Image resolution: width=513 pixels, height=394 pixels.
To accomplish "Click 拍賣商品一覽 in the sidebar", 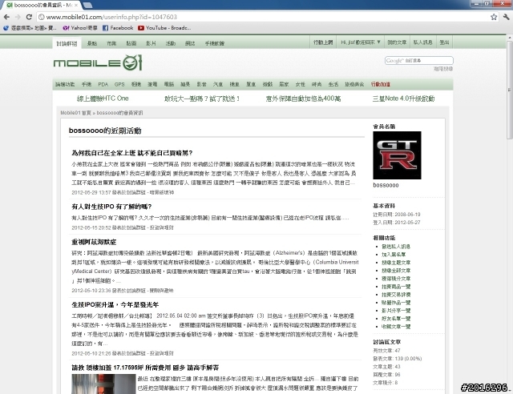I will pos(396,287).
